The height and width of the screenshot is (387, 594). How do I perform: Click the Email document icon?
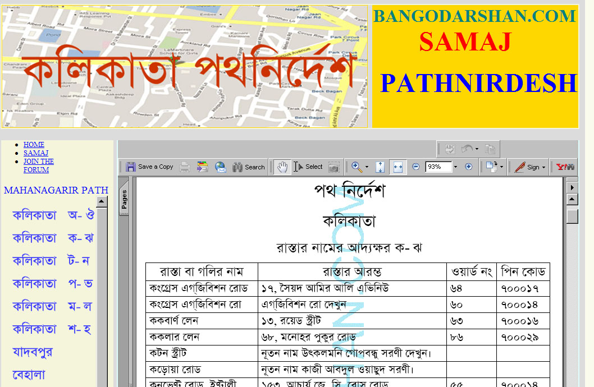[x=220, y=167]
